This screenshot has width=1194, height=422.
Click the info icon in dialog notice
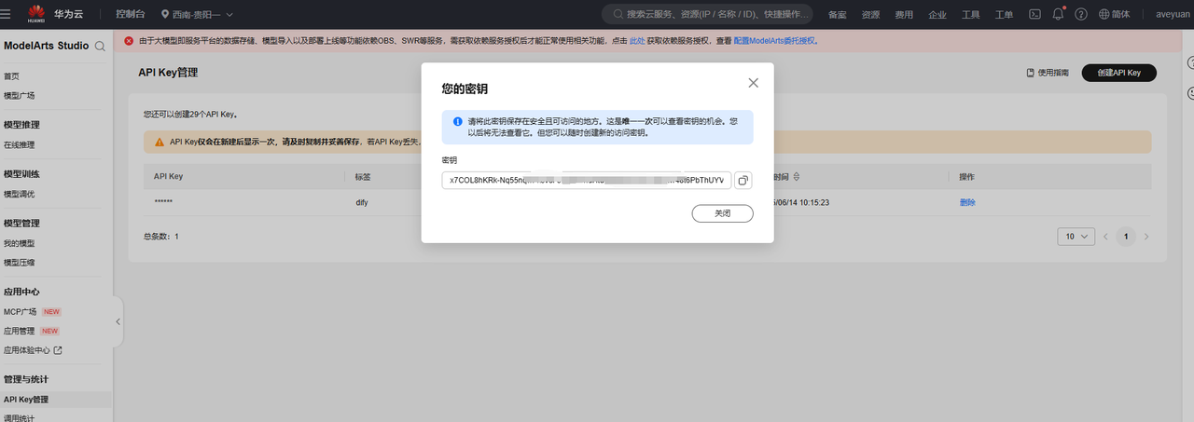(x=457, y=121)
